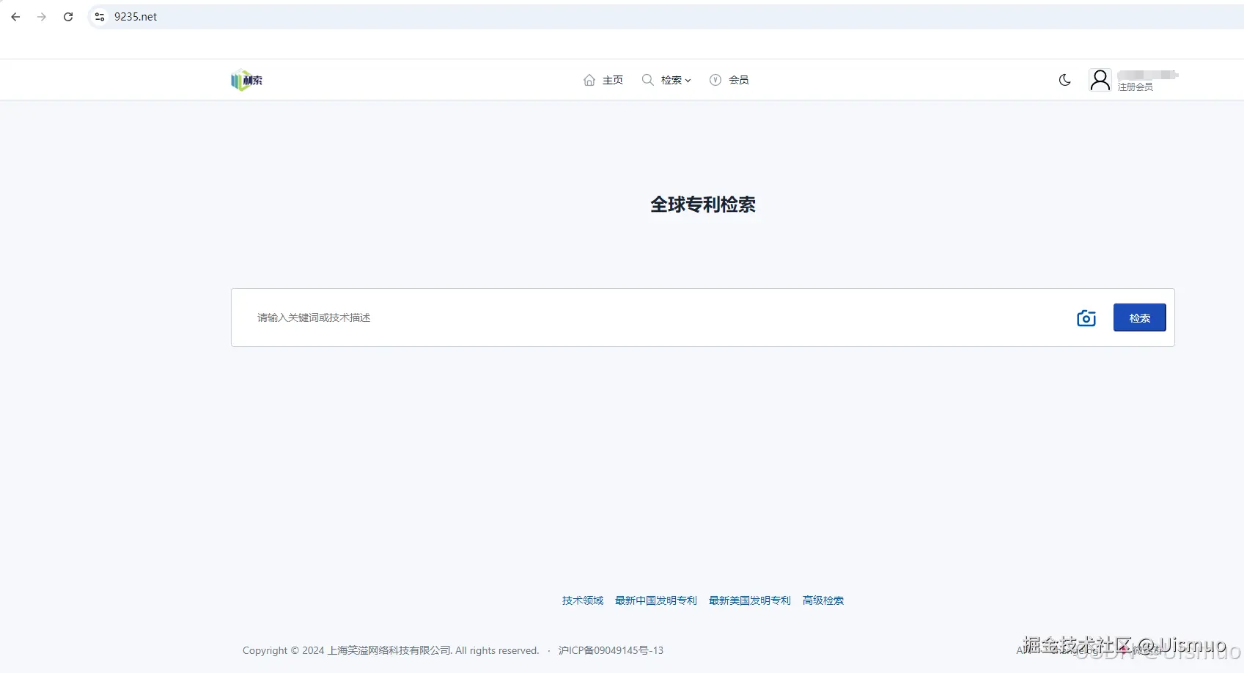Visit 最新中国发明专利 link
Image resolution: width=1244 pixels, height=673 pixels.
[655, 600]
